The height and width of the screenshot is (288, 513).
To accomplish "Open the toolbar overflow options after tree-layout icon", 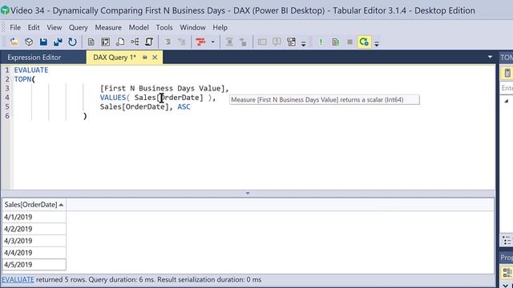I will pyautogui.click(x=303, y=43).
